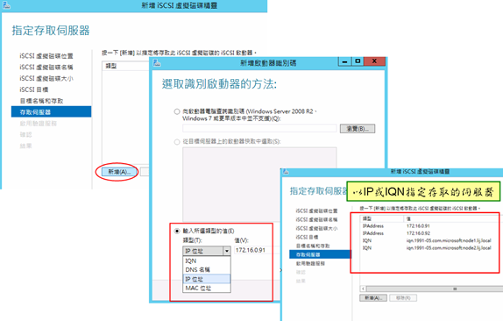Select radio 輸入所選類型的值

coord(177,231)
